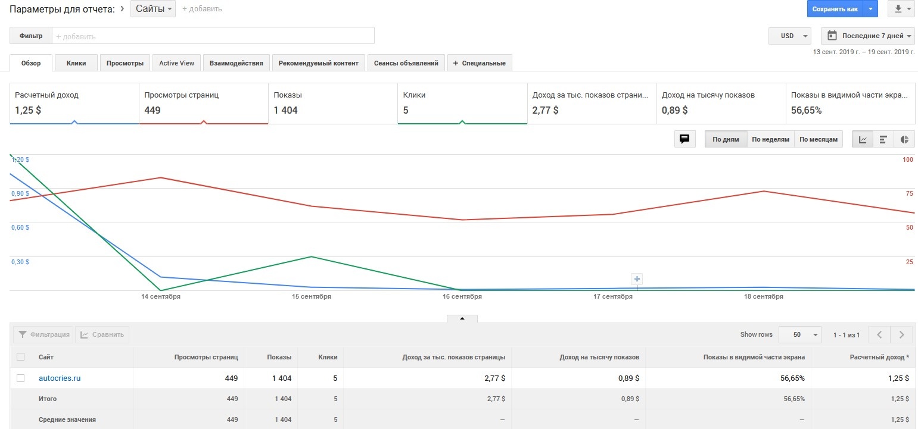Switch to line chart view icon
The image size is (918, 429).
click(x=863, y=139)
